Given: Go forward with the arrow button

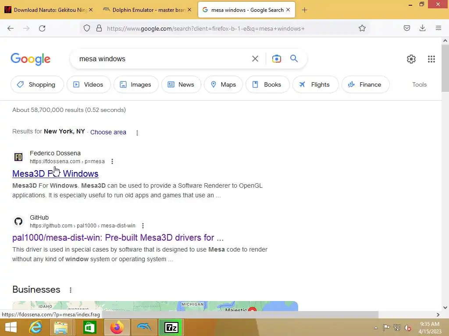Looking at the screenshot, I should click(26, 28).
